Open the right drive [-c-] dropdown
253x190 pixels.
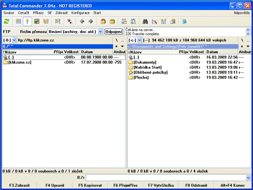coord(139,40)
